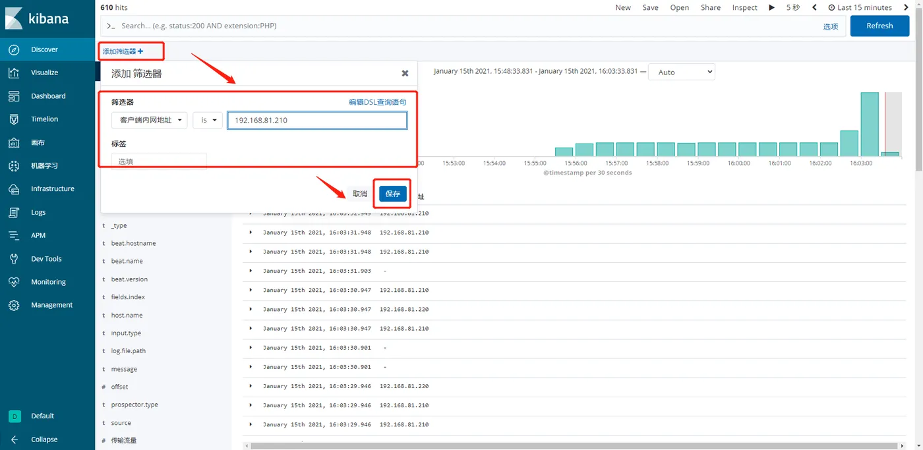Select offset field
The height and width of the screenshot is (450, 923).
pos(119,387)
